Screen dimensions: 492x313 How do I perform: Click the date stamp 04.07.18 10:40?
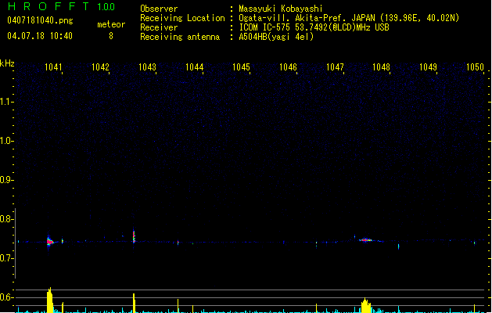[x=40, y=36]
